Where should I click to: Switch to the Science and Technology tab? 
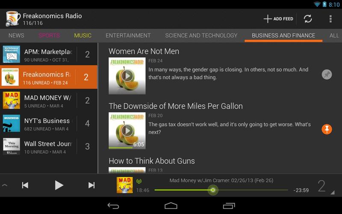(x=201, y=36)
